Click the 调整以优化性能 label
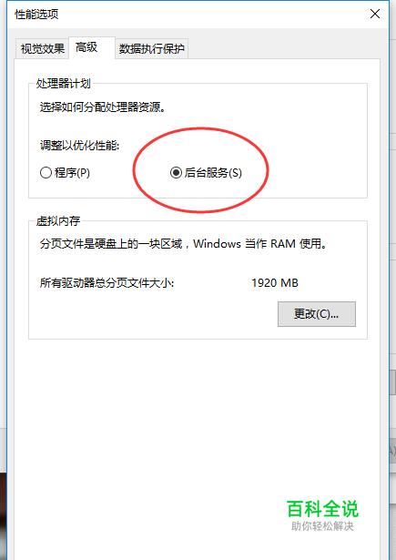The height and width of the screenshot is (560, 396). [x=79, y=146]
